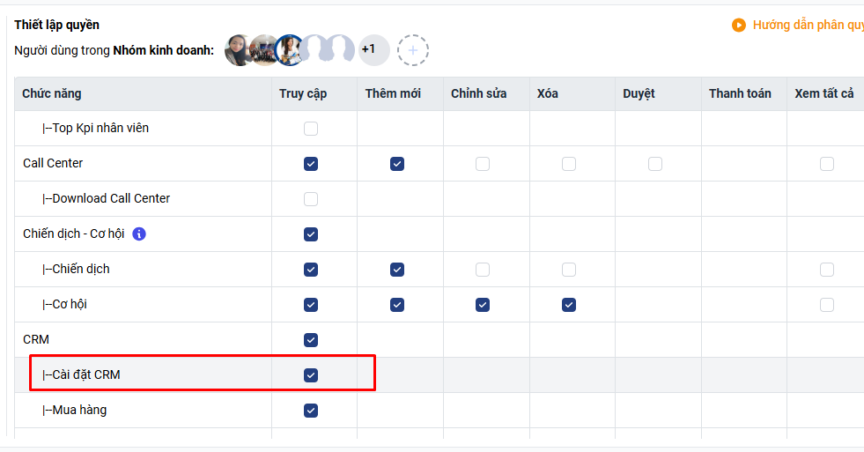Click the group photo user avatar
The width and height of the screenshot is (864, 452).
(x=262, y=50)
